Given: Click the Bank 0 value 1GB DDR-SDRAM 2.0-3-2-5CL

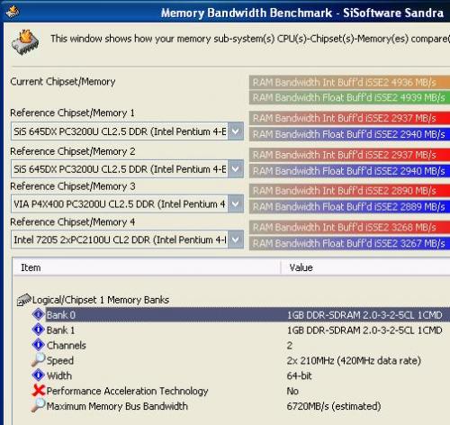Looking at the screenshot, I should coord(364,315).
